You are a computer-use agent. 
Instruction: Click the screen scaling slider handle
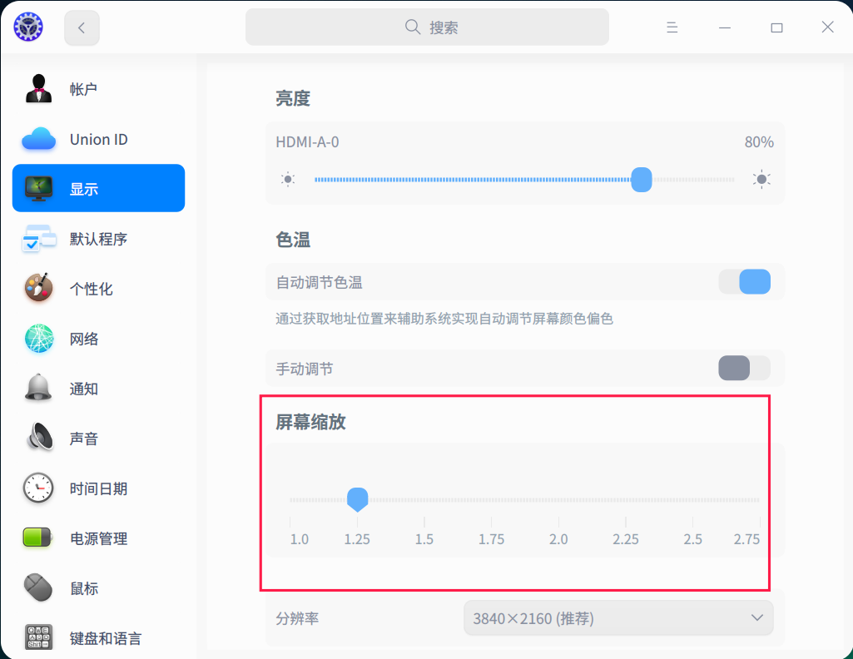pos(357,499)
